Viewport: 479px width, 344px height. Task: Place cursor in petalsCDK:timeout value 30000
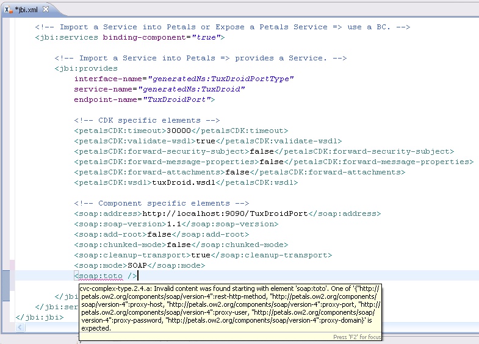[x=179, y=131]
